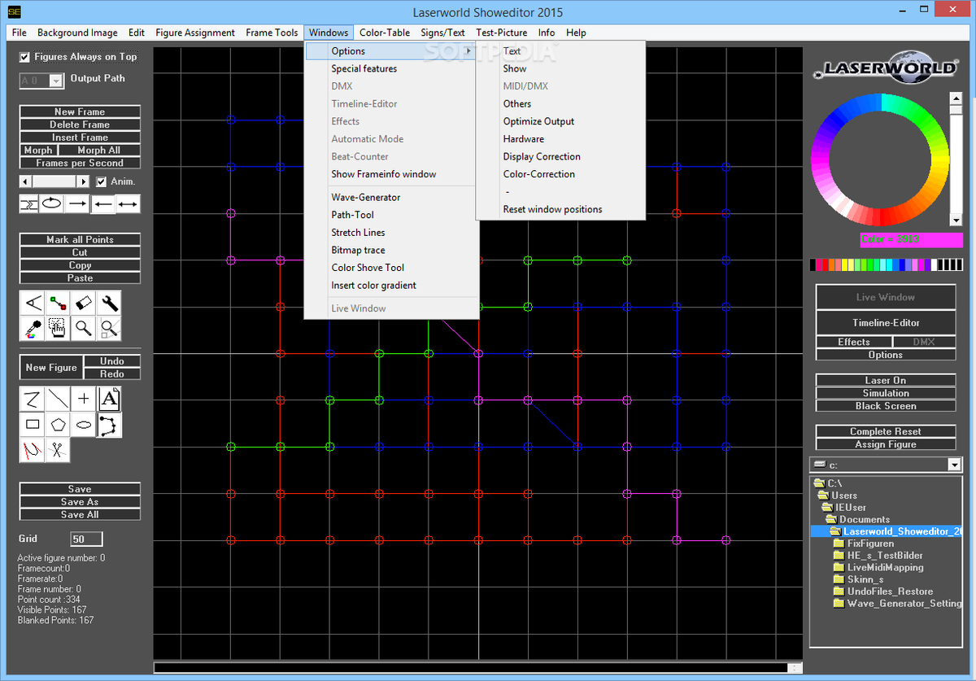Open the Output Path dropdown
The width and height of the screenshot is (976, 681).
click(56, 81)
